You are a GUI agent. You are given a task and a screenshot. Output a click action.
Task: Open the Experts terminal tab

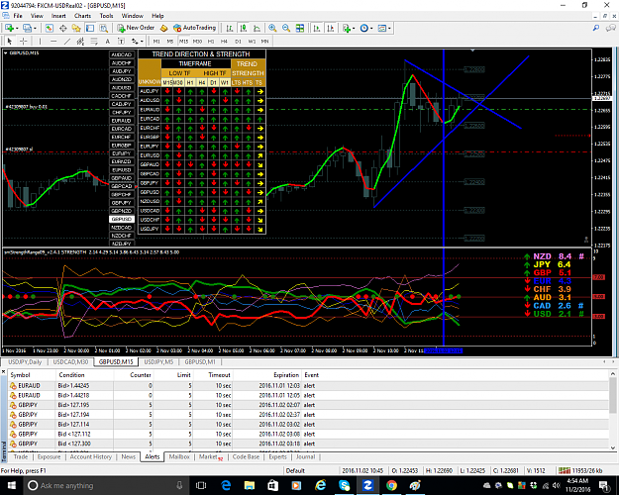click(278, 456)
